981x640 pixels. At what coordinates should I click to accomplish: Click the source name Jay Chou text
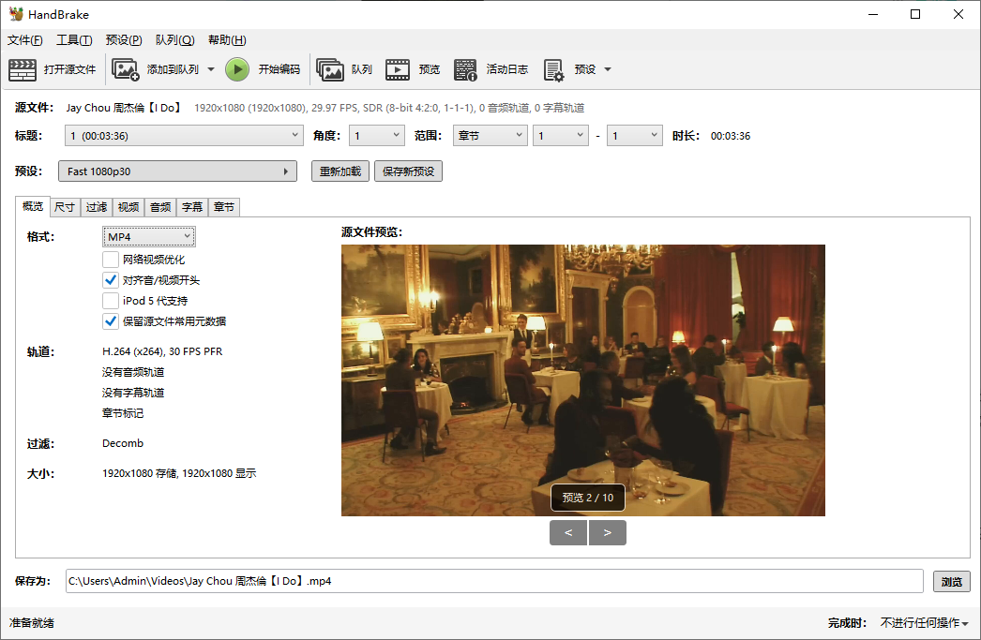(x=123, y=108)
